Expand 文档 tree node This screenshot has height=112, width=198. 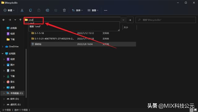tap(4, 70)
